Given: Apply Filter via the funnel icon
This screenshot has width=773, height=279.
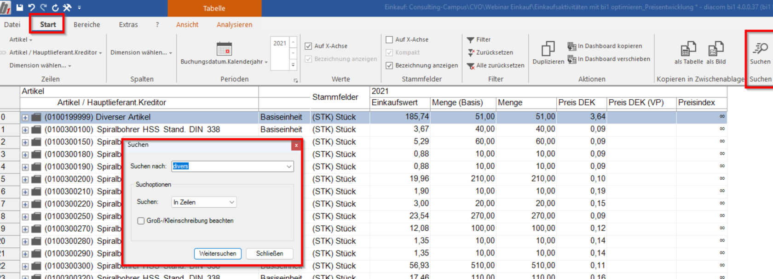Looking at the screenshot, I should pos(470,40).
